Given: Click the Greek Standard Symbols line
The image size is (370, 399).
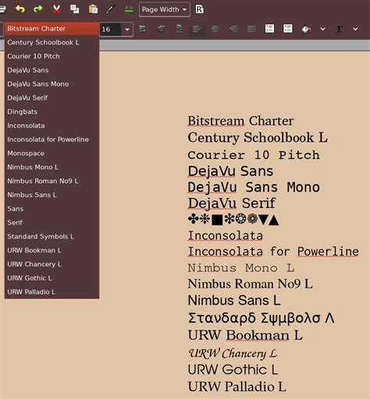Looking at the screenshot, I should [x=261, y=318].
